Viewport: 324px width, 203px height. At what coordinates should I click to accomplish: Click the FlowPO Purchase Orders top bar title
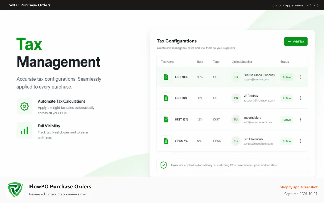(28, 5)
